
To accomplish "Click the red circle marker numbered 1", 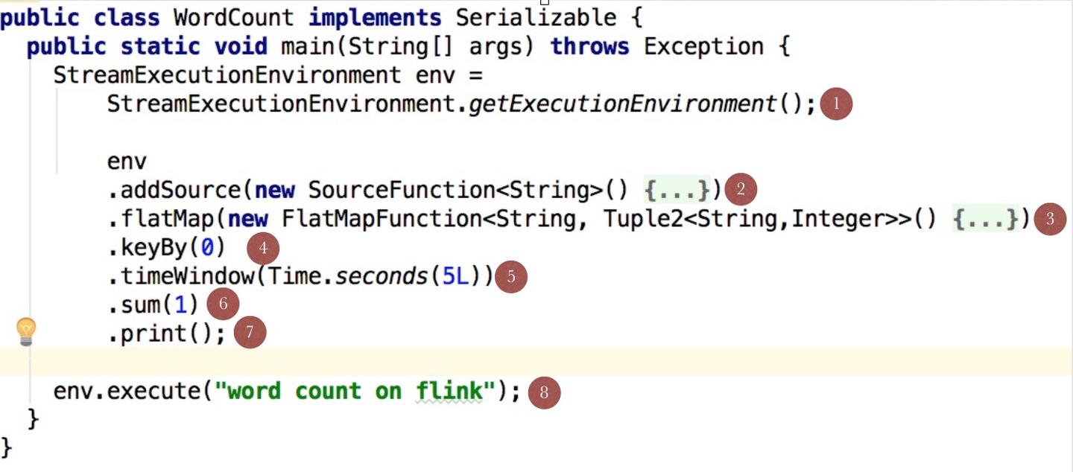I will [x=836, y=104].
